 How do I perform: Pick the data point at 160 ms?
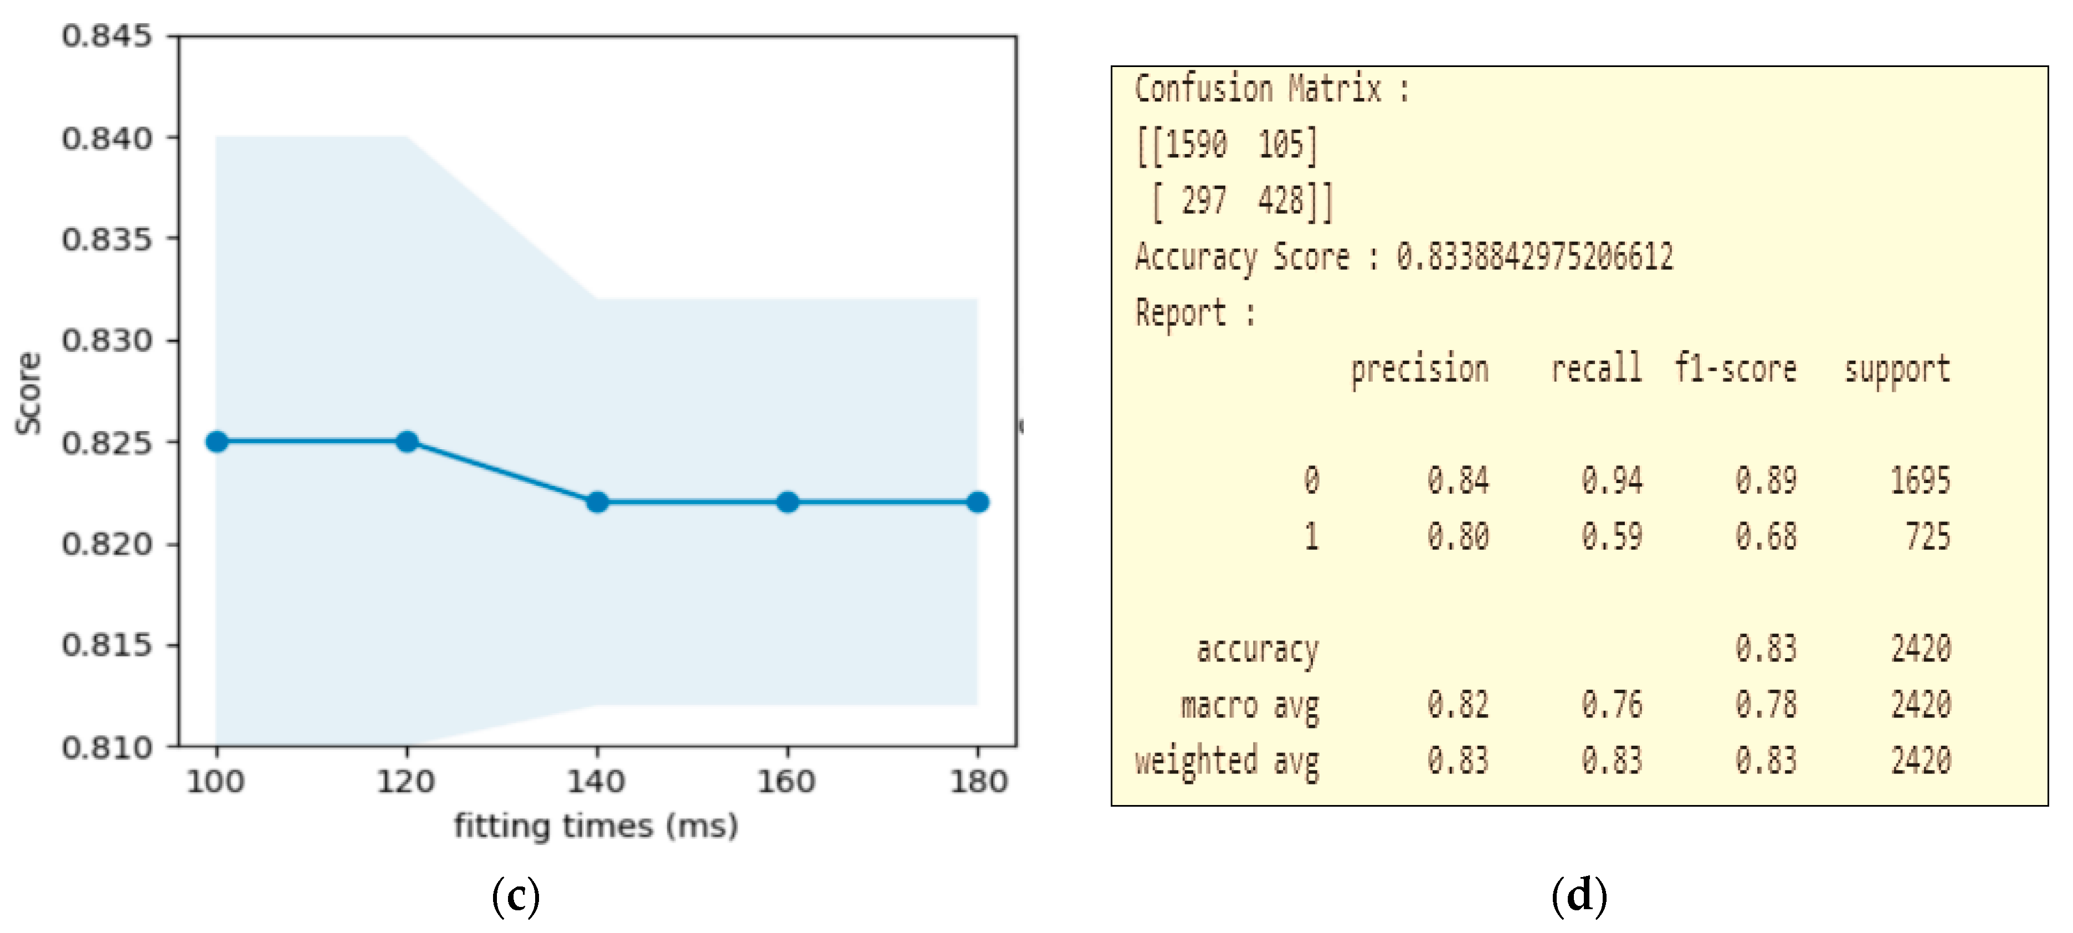point(788,503)
